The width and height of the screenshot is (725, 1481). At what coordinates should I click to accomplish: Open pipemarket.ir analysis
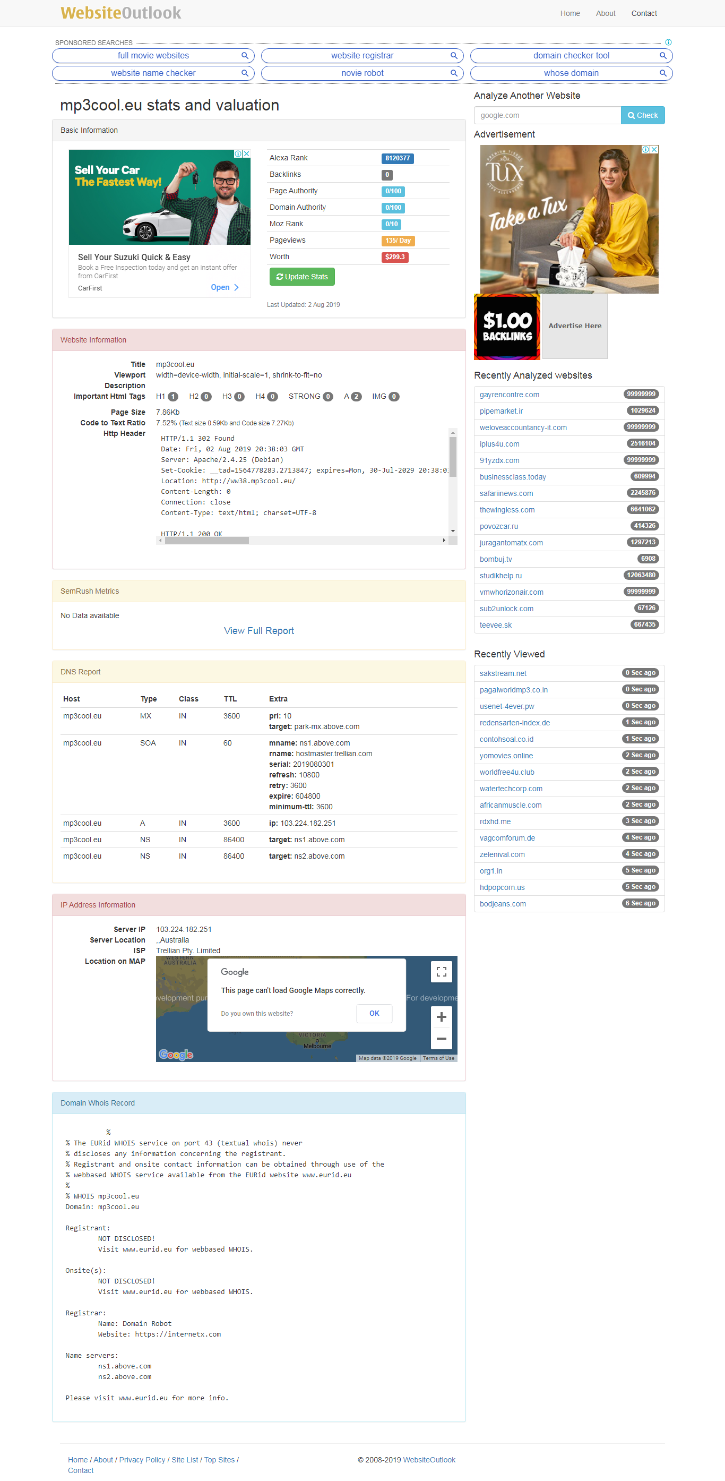point(502,411)
